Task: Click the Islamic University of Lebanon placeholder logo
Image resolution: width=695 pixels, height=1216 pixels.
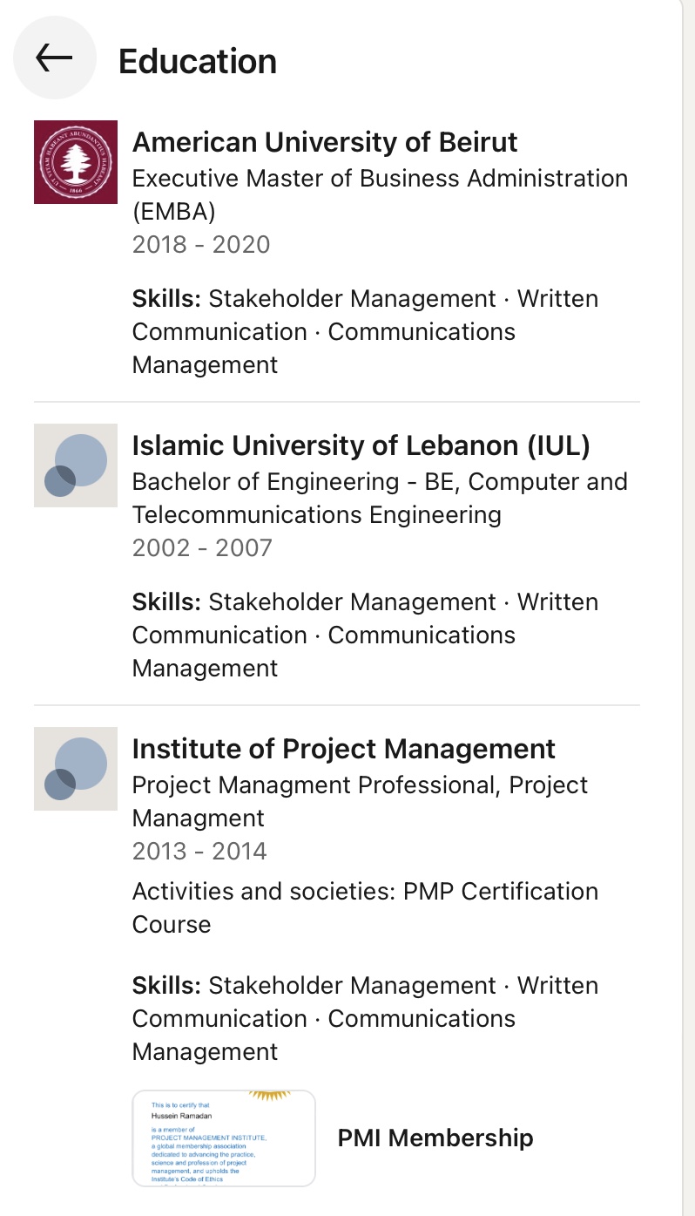Action: (76, 465)
